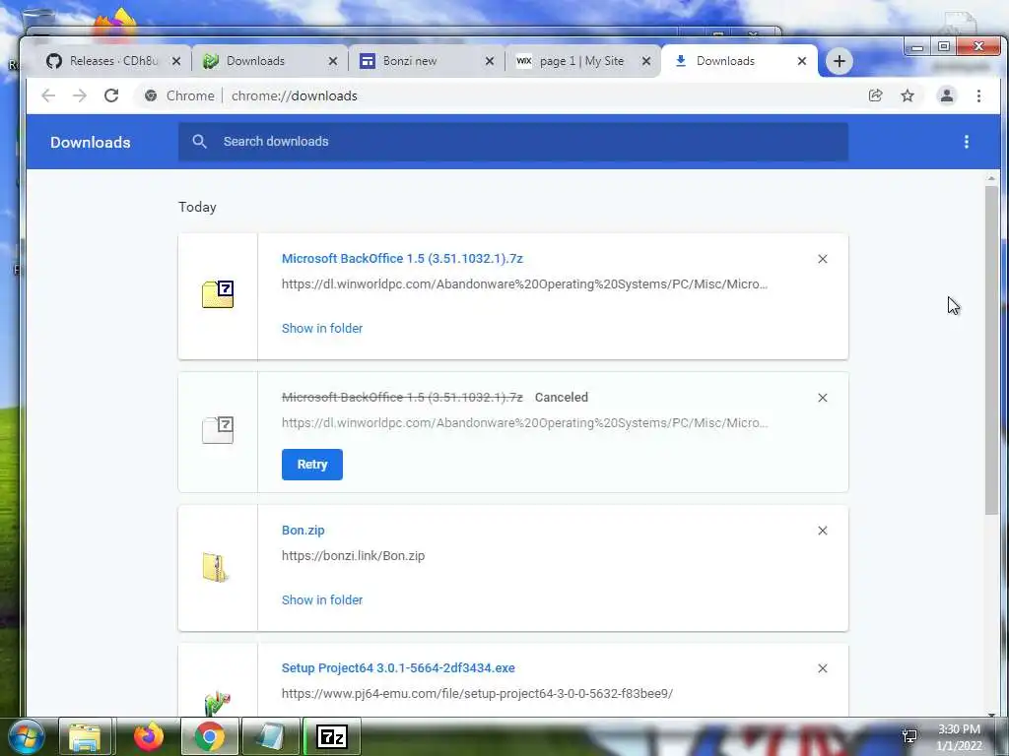Click the Today date heading
The image size is (1009, 756).
click(x=197, y=207)
